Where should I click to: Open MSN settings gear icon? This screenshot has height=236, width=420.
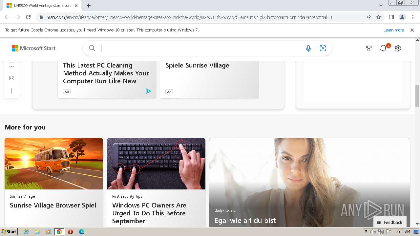click(x=398, y=48)
